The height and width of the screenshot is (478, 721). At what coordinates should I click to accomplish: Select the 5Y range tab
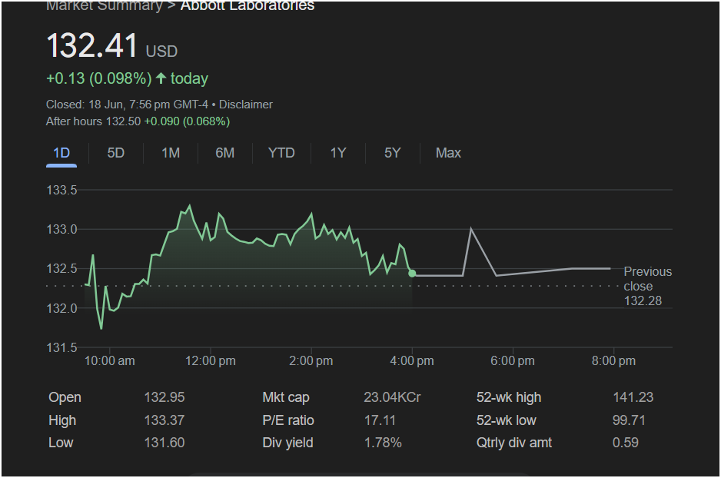point(393,153)
